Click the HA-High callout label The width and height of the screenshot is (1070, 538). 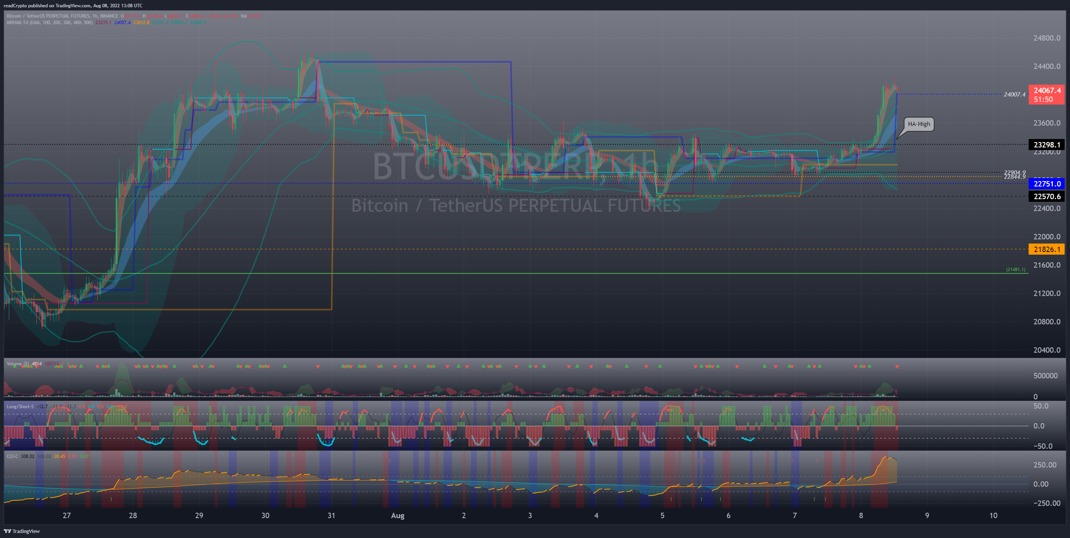coord(919,124)
